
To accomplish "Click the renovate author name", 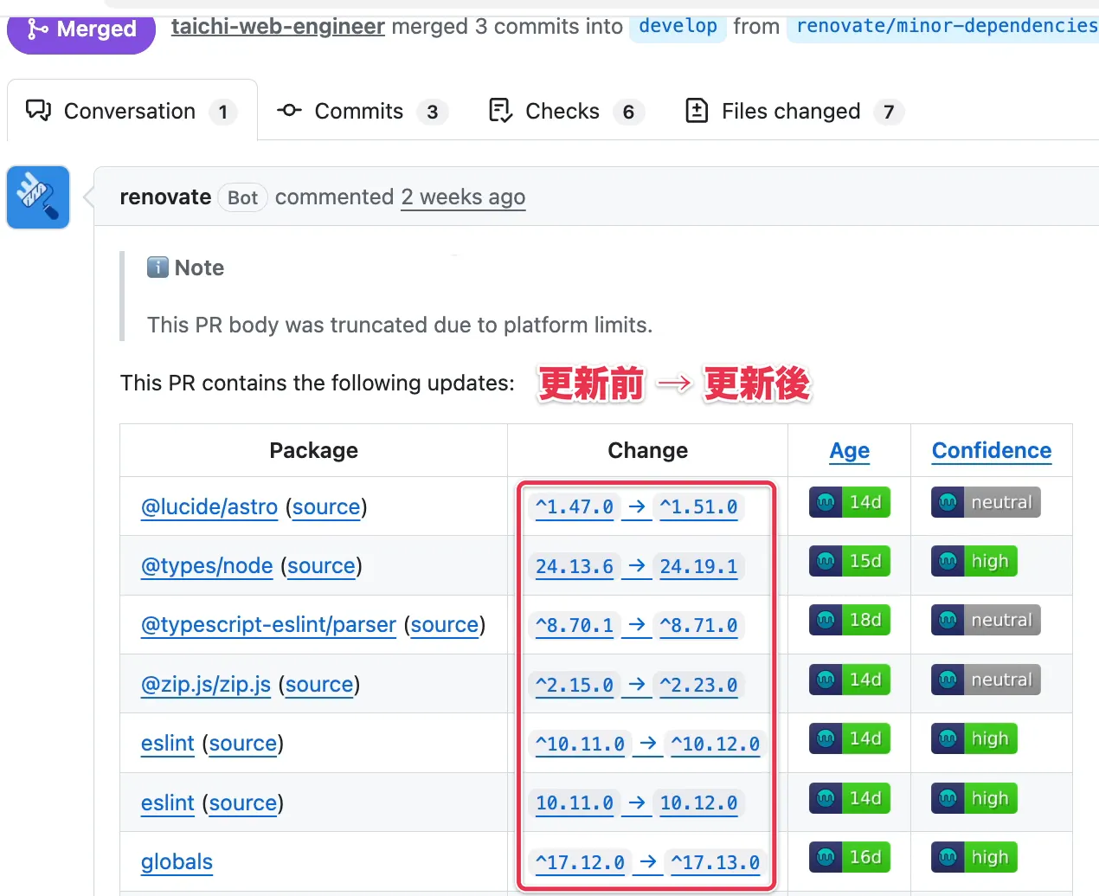I will point(165,197).
